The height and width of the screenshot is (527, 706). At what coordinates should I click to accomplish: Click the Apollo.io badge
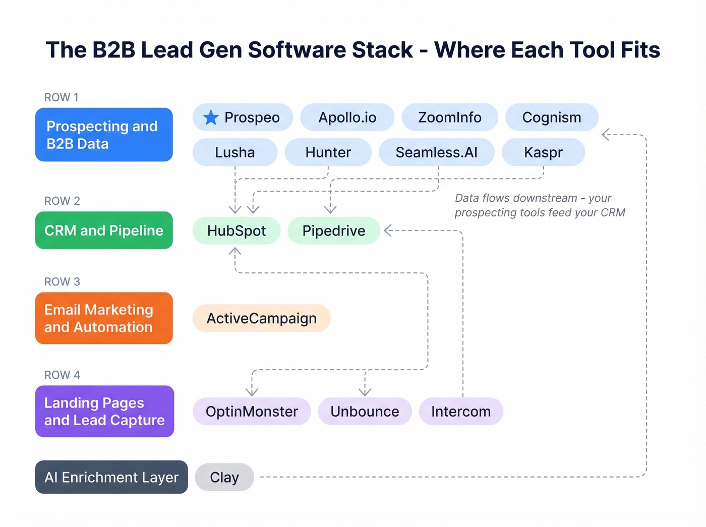[x=347, y=117]
